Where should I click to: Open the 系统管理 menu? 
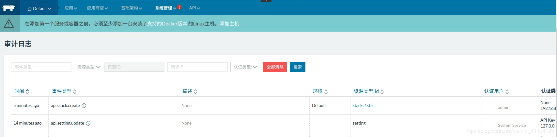[x=165, y=8]
